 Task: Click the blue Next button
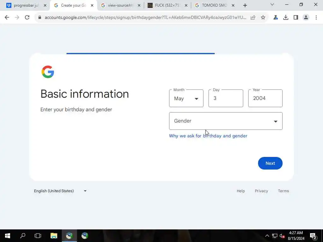click(x=270, y=163)
